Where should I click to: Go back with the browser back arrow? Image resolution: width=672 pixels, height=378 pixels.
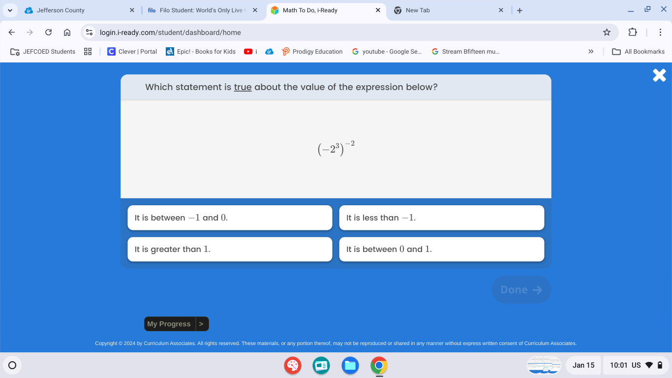coord(12,32)
